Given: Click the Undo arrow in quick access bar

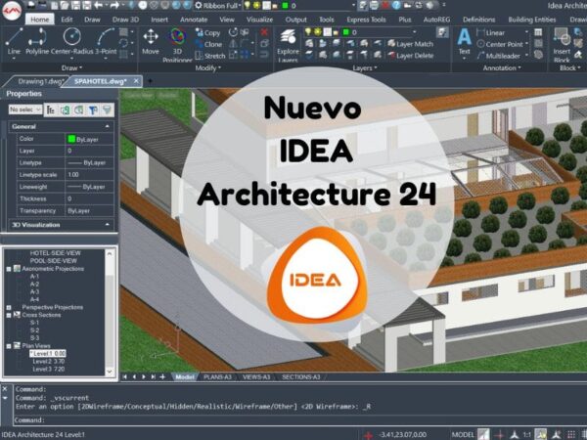Looking at the screenshot, I should [x=99, y=5].
